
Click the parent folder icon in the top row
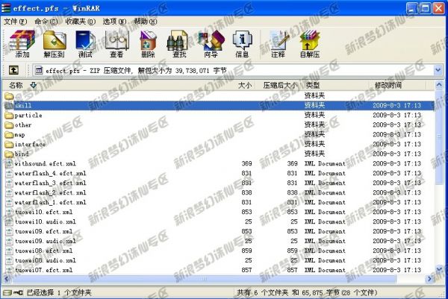point(9,96)
